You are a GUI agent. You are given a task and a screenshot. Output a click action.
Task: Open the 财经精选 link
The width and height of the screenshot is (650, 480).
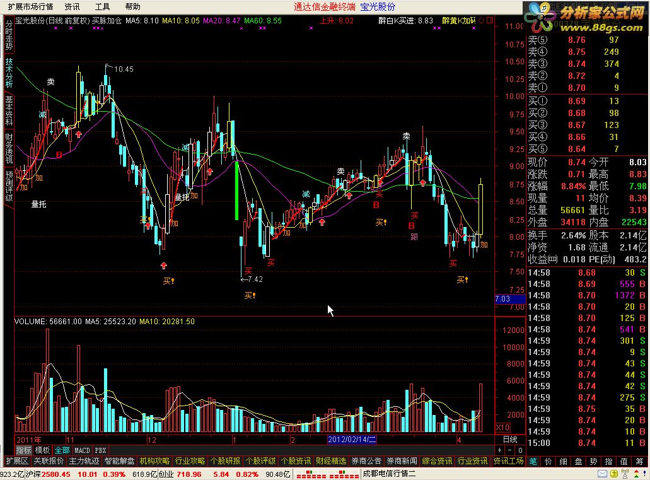[x=331, y=461]
